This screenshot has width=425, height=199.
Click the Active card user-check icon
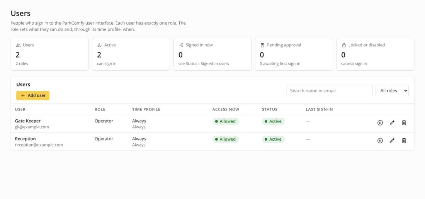point(99,45)
